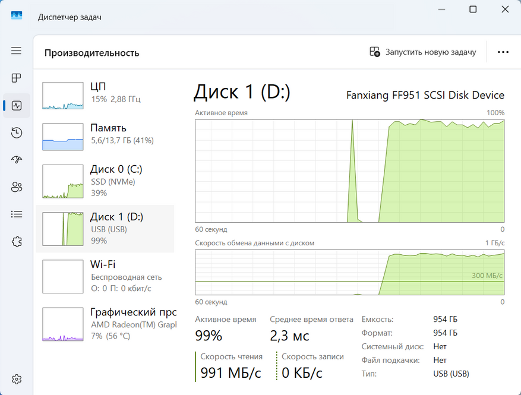Click the Disk 0 mini graph thumbnail
This screenshot has height=395, width=521.
(63, 181)
